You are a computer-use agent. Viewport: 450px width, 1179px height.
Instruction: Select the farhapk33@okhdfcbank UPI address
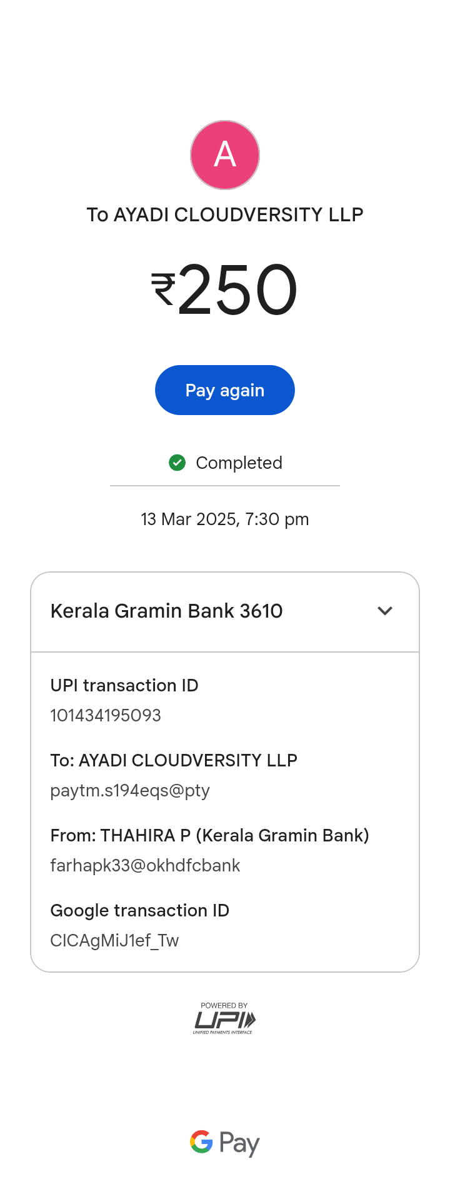pos(145,865)
